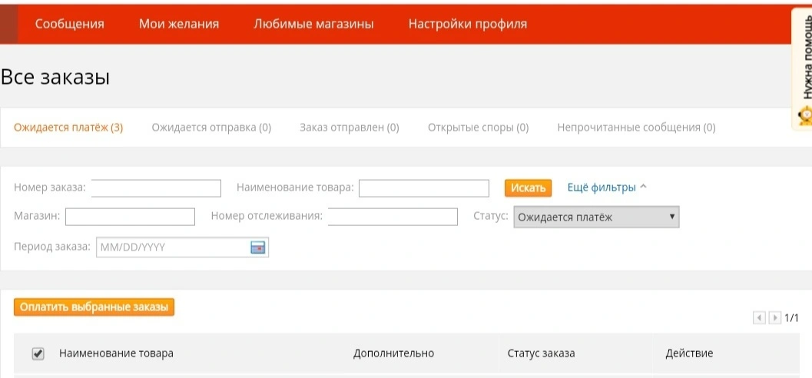Toggle the select-all orders checkbox
The image size is (812, 378).
pyautogui.click(x=38, y=353)
